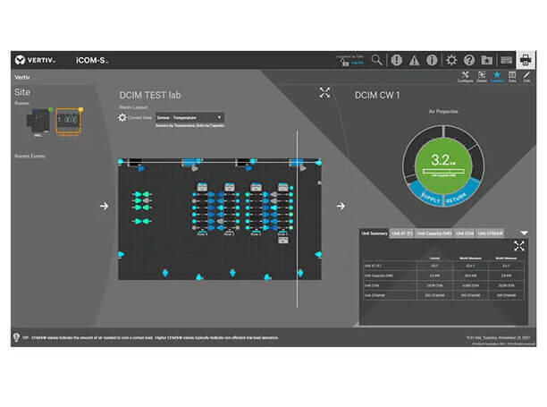Viewport: 547px width, 407px height.
Task: Open the critical alarms icon
Action: (397, 60)
